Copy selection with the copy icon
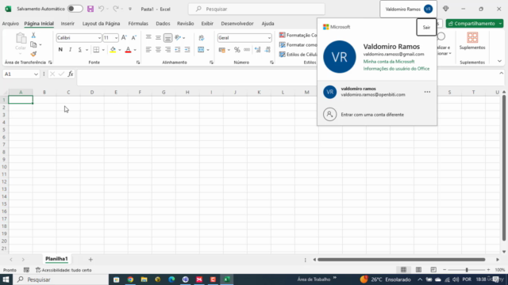508x285 pixels. (x=33, y=44)
